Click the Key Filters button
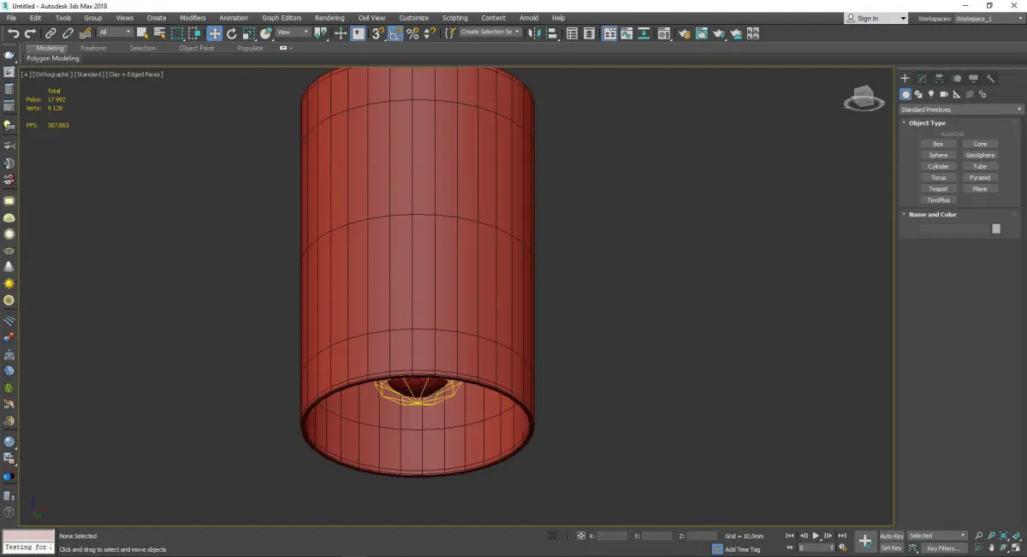 tap(942, 548)
